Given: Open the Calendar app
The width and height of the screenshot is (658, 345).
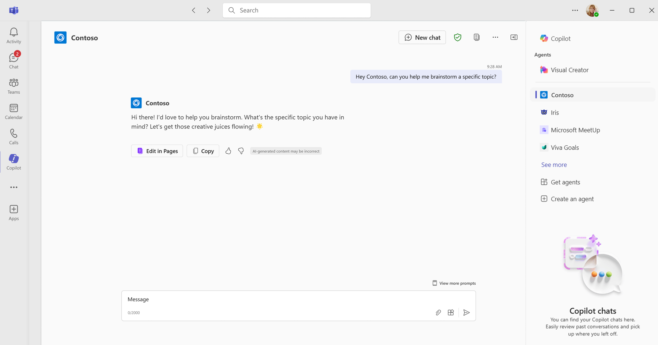Looking at the screenshot, I should coord(14,111).
